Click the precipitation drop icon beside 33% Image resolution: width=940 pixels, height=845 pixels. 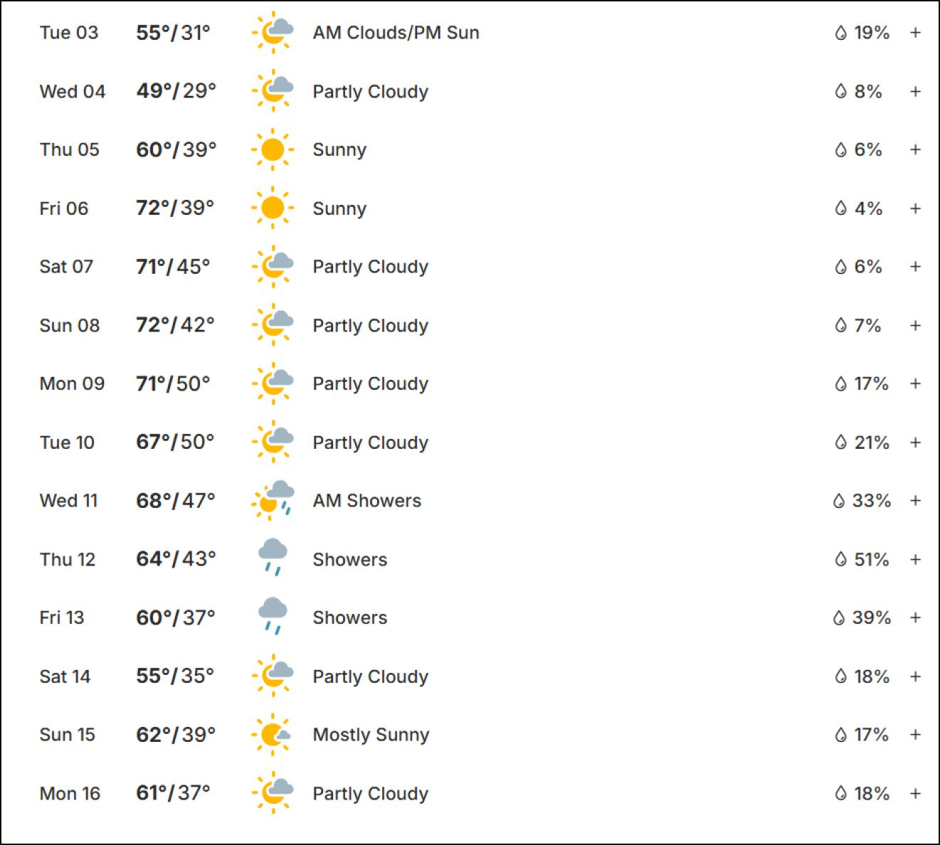839,501
